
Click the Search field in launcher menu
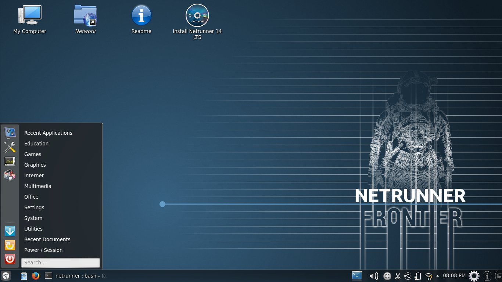61,263
